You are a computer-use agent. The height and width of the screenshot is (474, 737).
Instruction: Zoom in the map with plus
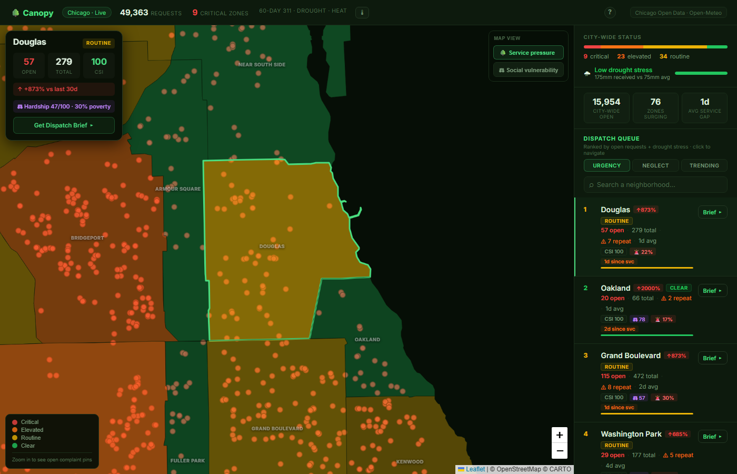click(x=560, y=435)
